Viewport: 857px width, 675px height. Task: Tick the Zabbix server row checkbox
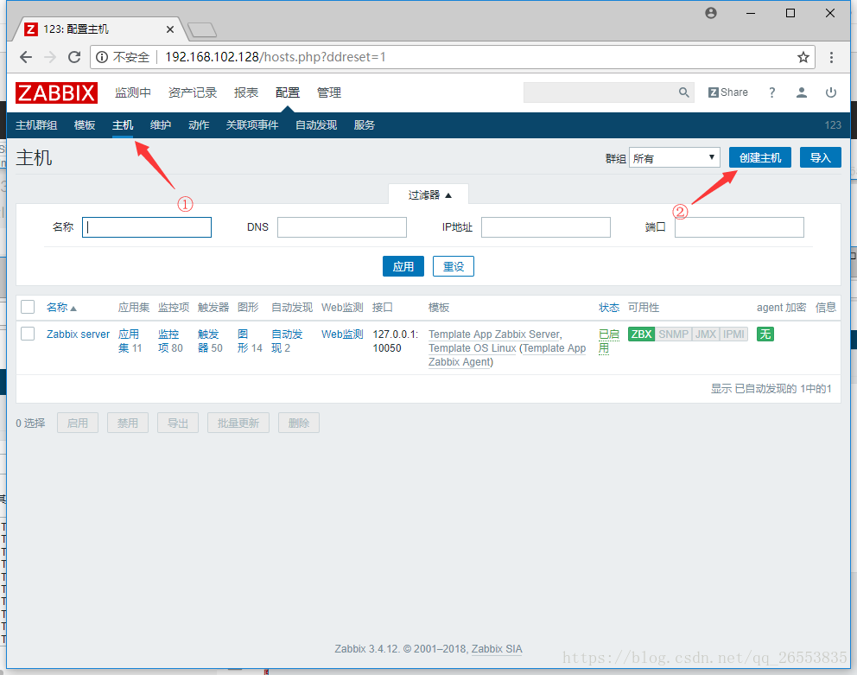click(28, 334)
